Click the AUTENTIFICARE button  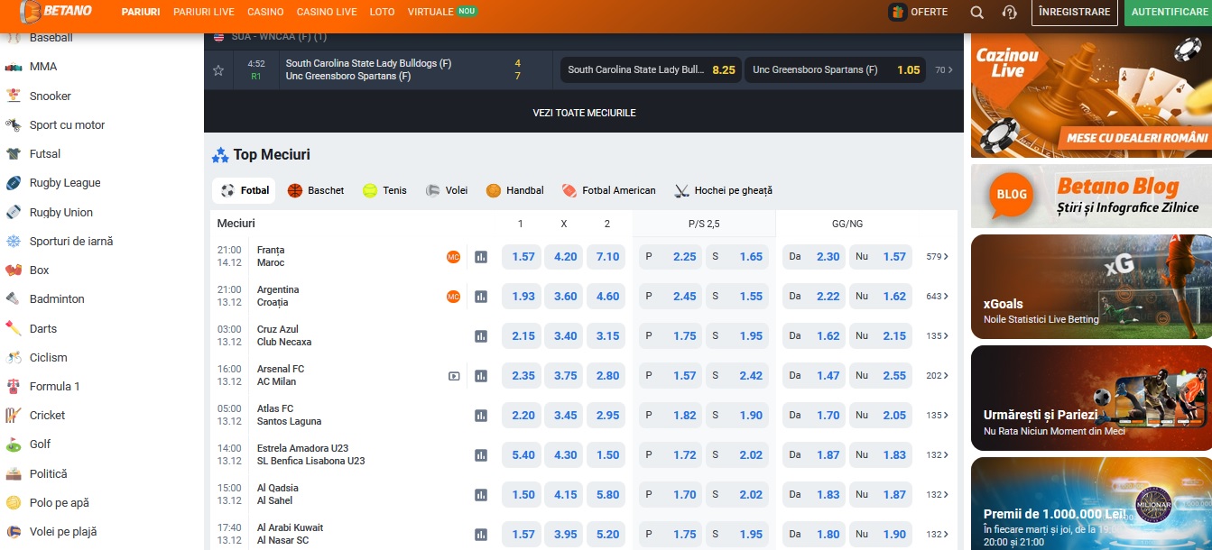pos(1169,13)
